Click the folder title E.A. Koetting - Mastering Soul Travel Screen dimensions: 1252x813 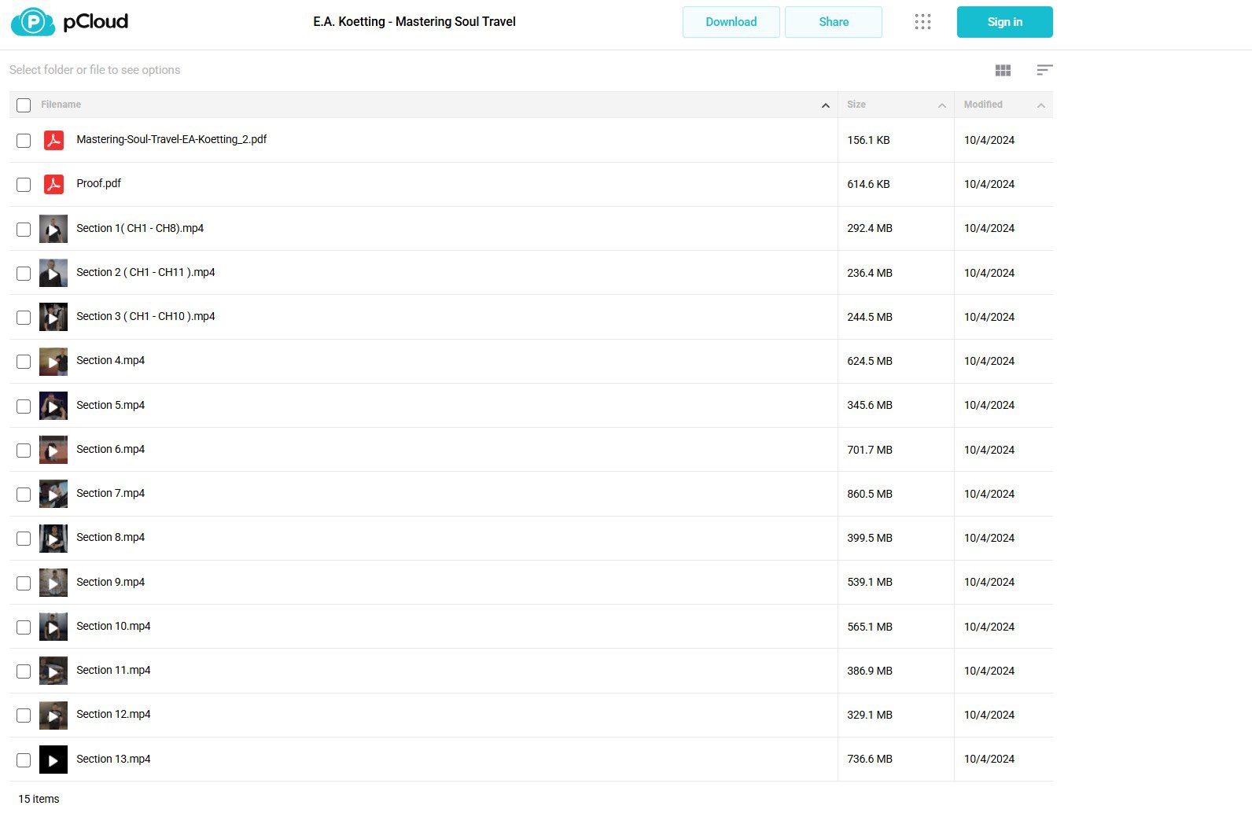point(414,22)
